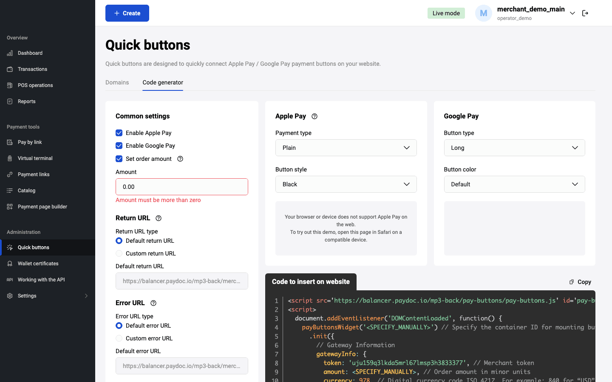The height and width of the screenshot is (382, 612).
Task: Click the copy icon beside Copy
Action: 572,282
